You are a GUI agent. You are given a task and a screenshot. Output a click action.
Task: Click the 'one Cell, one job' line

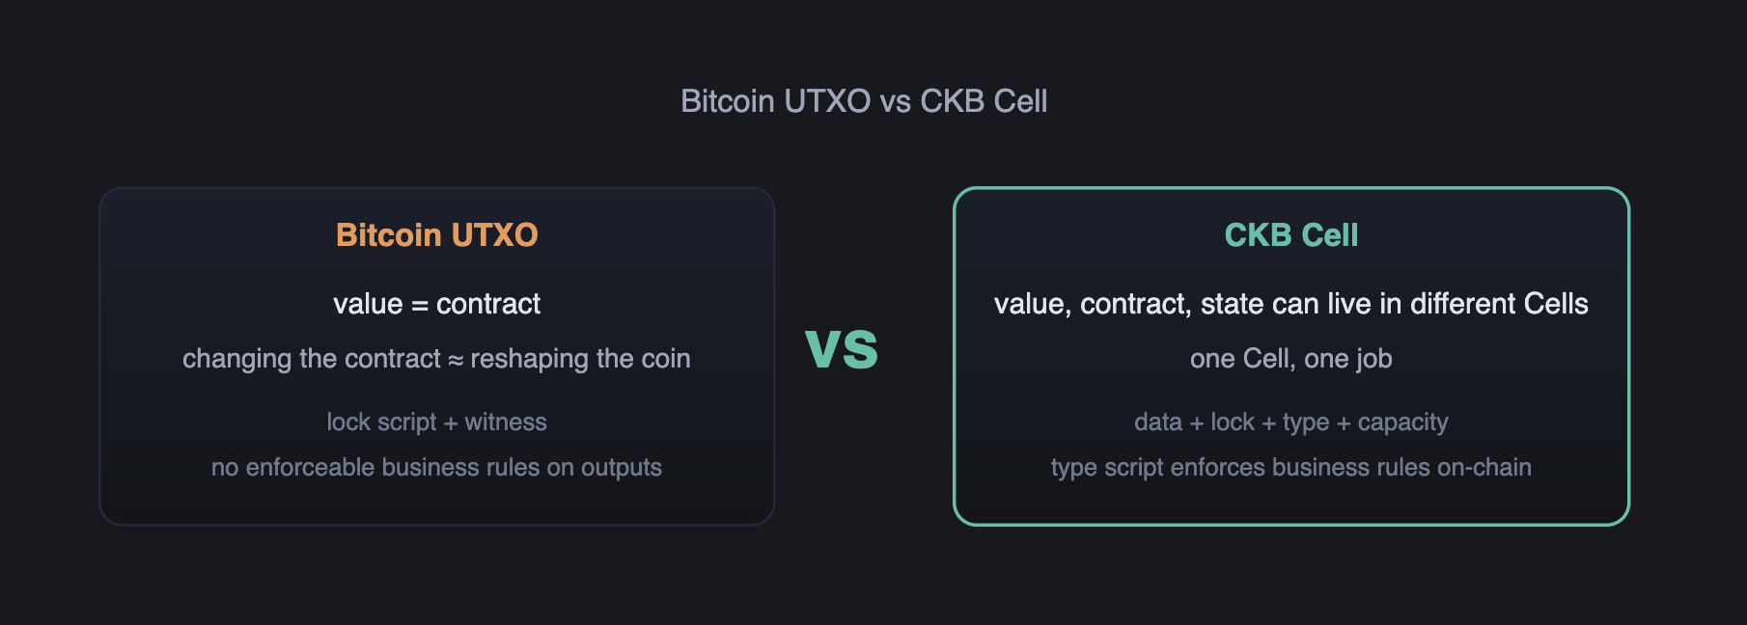point(1290,359)
